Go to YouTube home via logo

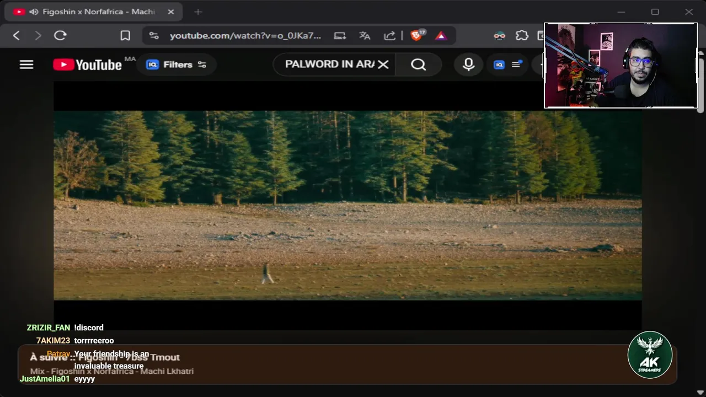pyautogui.click(x=88, y=65)
